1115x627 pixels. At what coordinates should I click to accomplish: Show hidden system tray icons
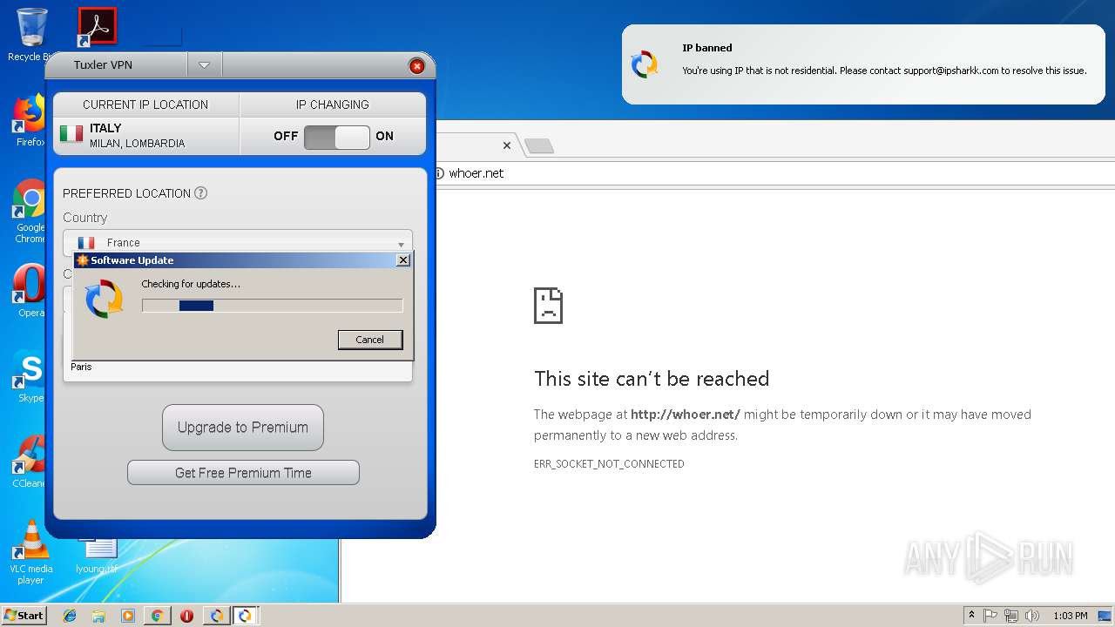pos(971,616)
